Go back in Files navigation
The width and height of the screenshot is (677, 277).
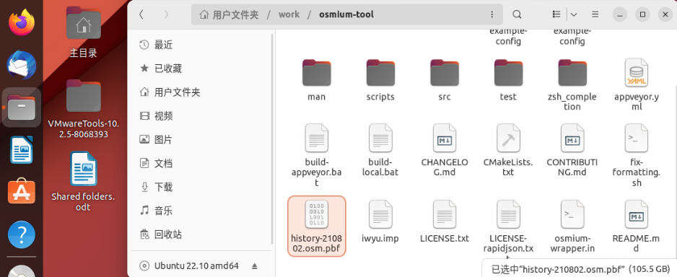(141, 14)
